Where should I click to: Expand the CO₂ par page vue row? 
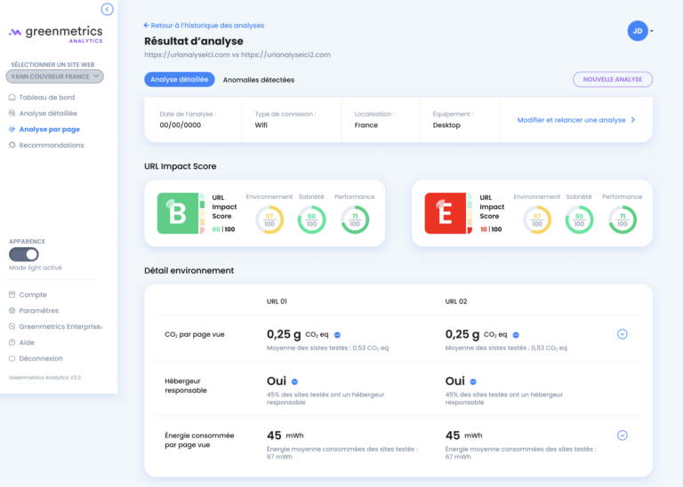pos(622,334)
